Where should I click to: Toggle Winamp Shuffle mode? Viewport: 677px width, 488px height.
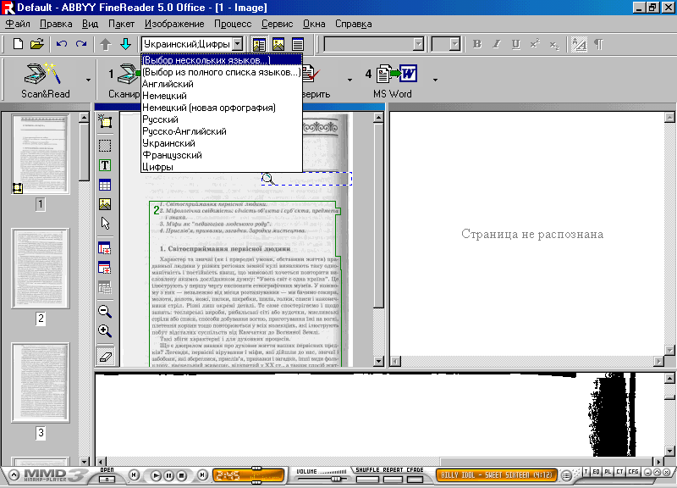[x=368, y=479]
